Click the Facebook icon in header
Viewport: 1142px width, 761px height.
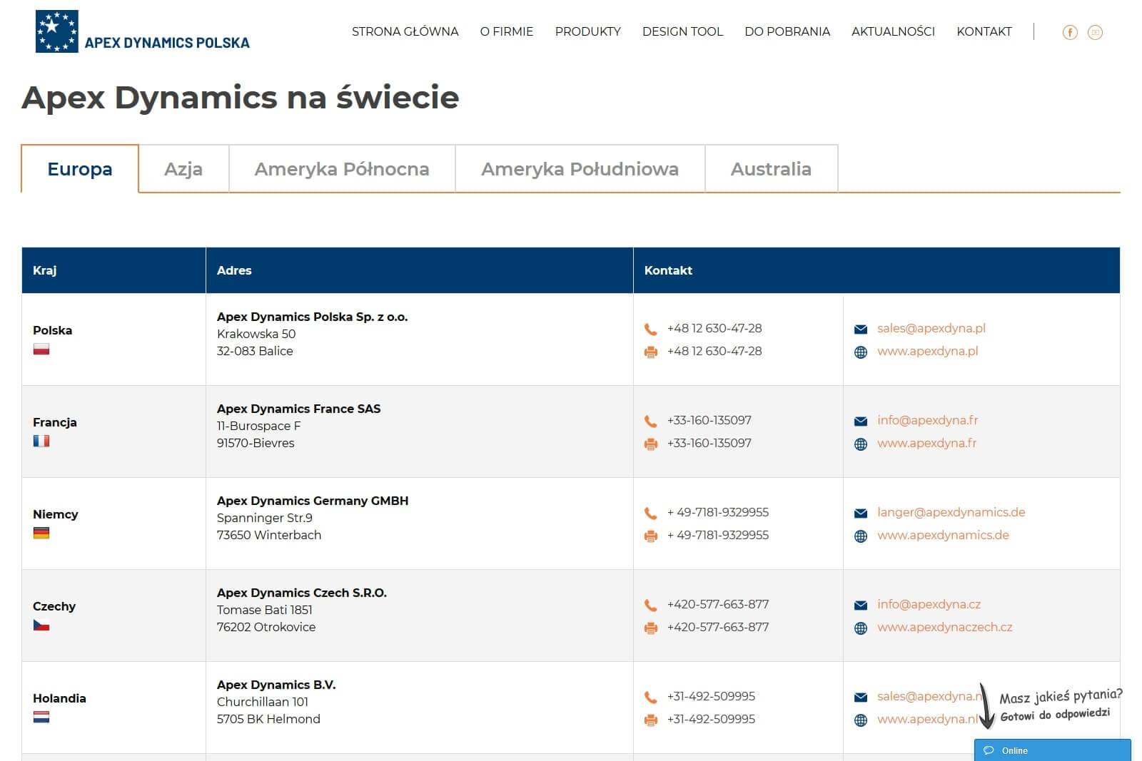pos(1069,32)
